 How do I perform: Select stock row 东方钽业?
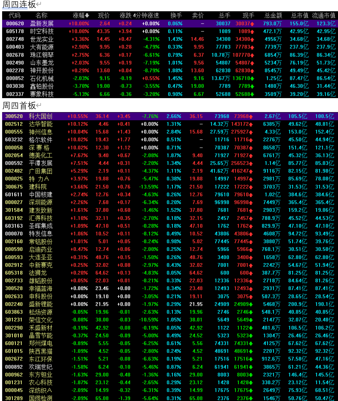pos(170,375)
